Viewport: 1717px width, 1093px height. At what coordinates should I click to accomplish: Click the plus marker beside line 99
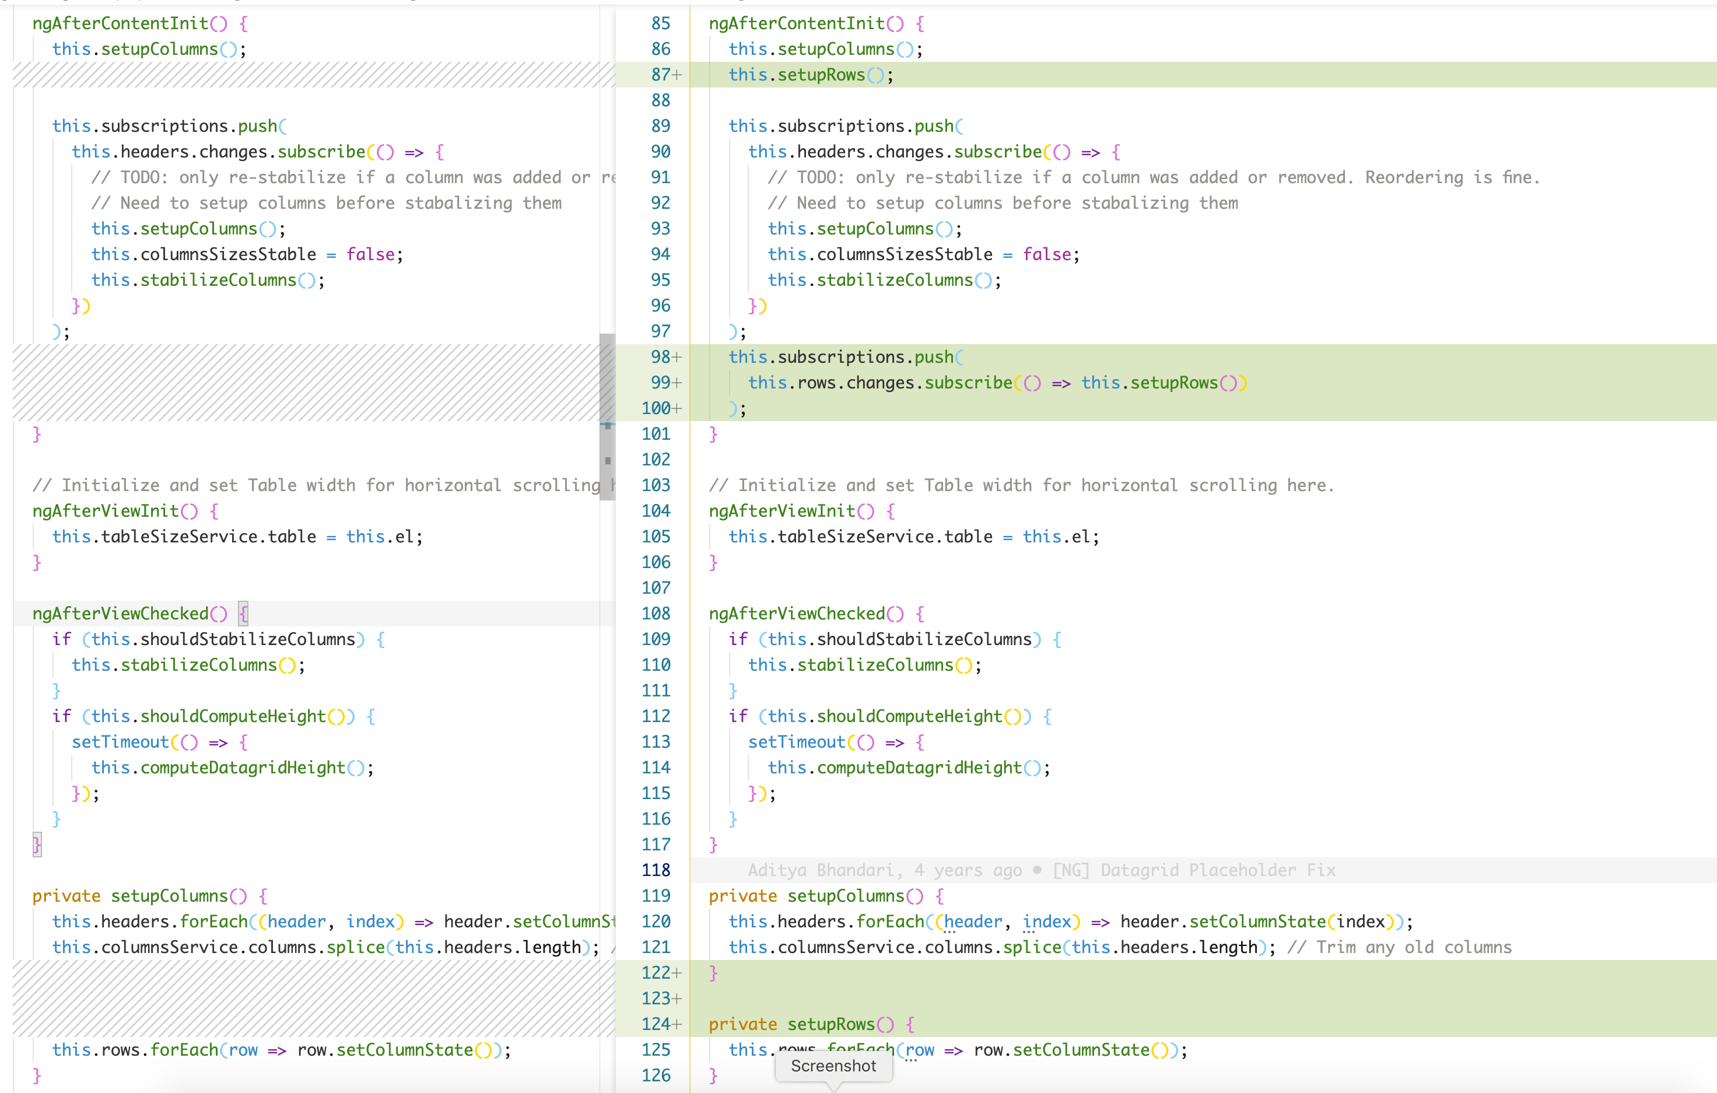point(677,382)
